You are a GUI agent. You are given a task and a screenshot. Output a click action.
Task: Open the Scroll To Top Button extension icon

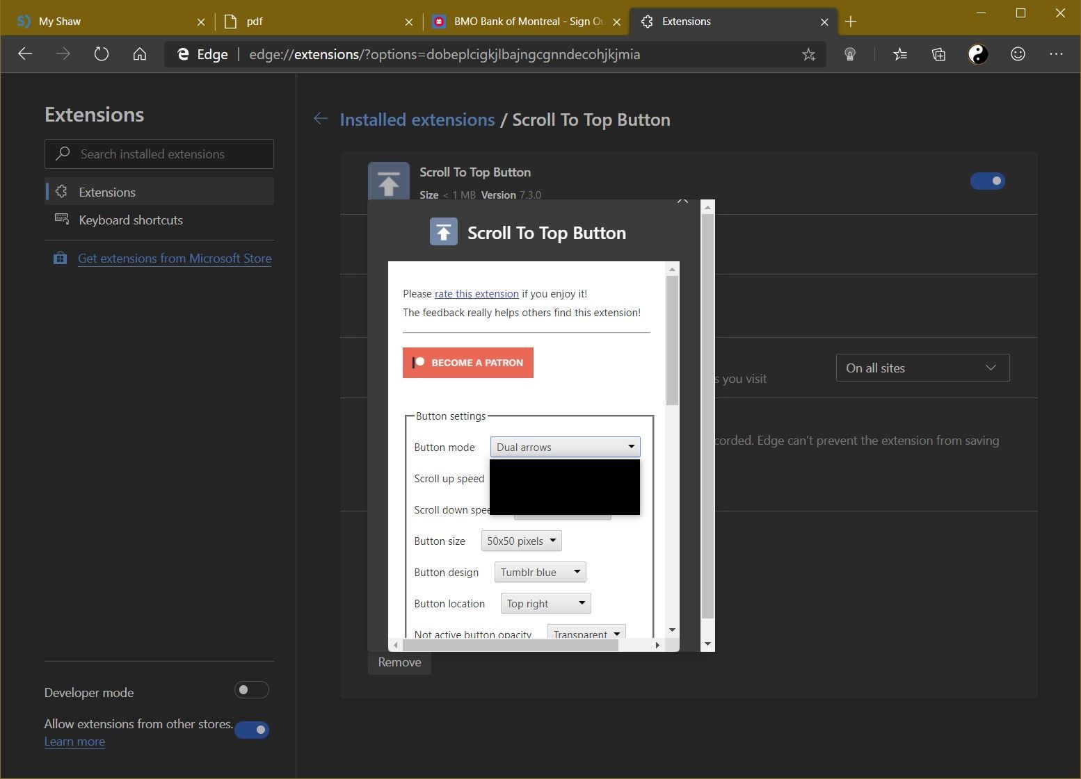(388, 182)
